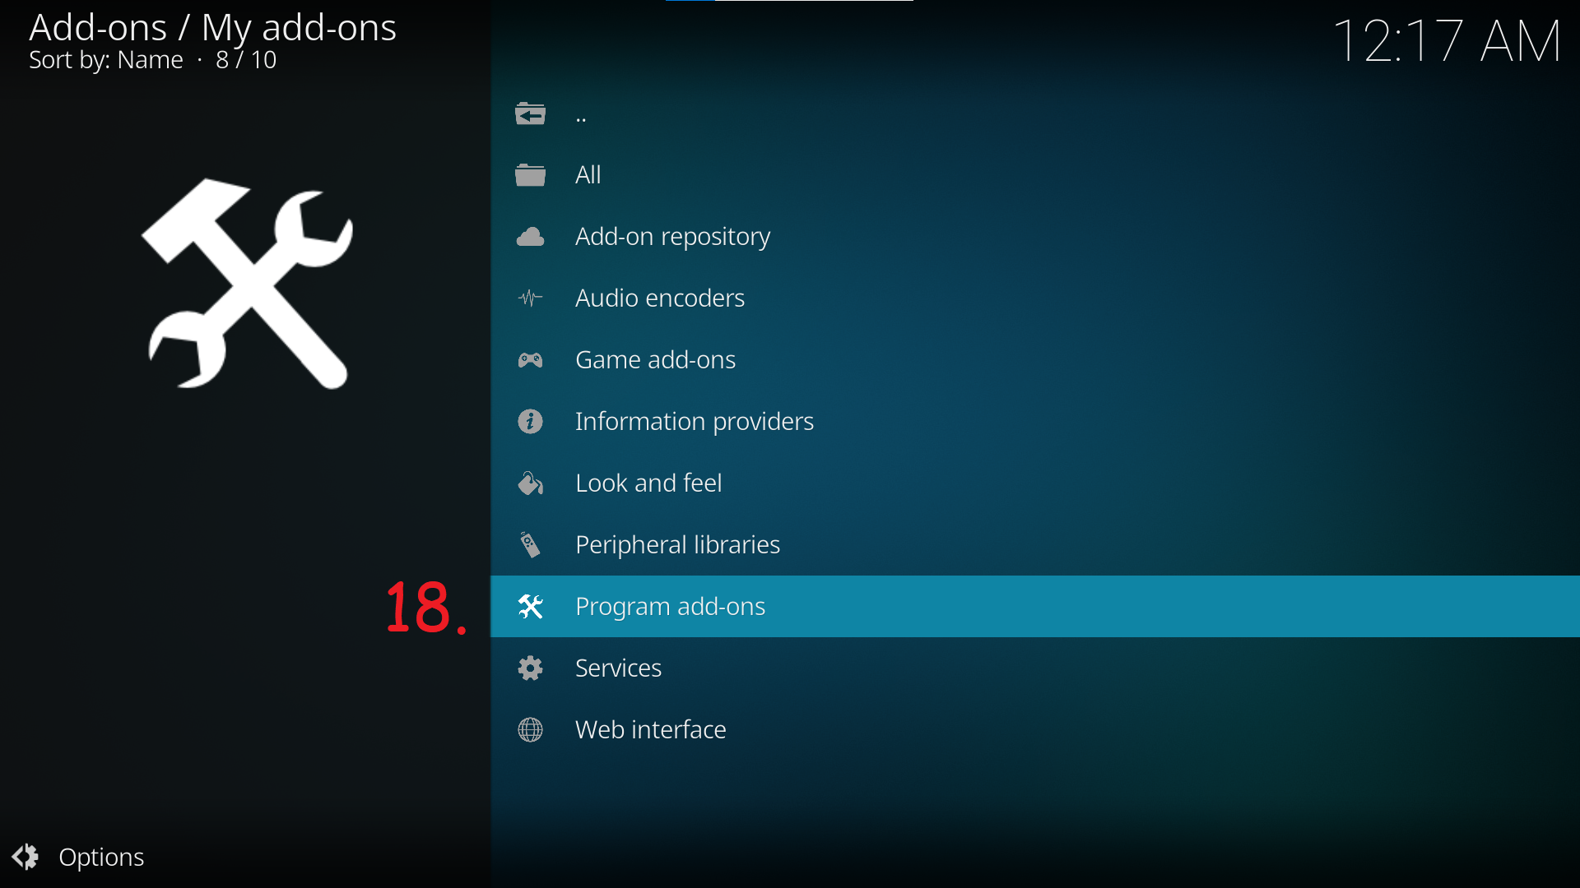Click the info icon for Information providers

[530, 422]
